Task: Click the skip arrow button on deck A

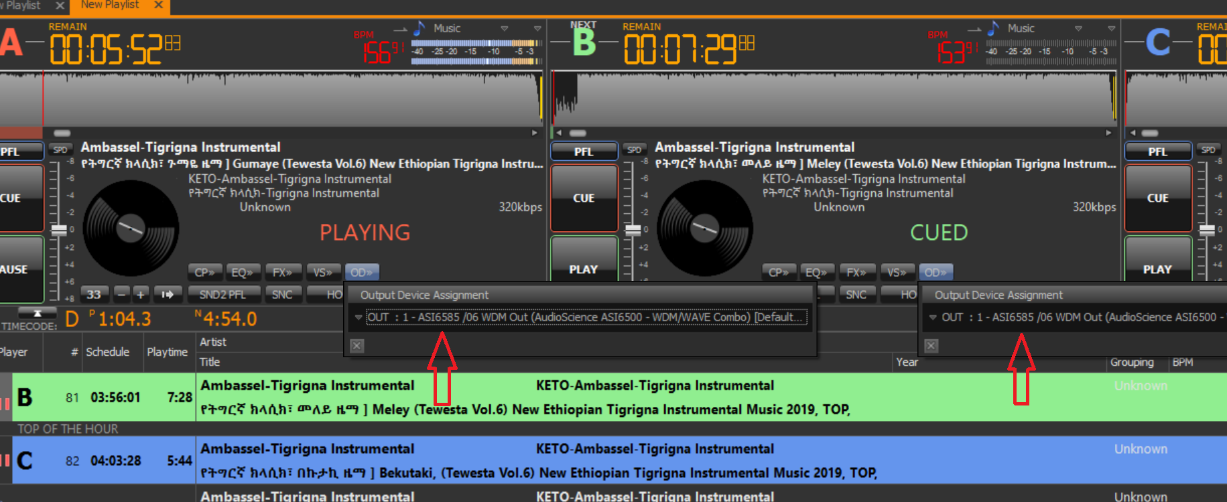Action: click(167, 294)
